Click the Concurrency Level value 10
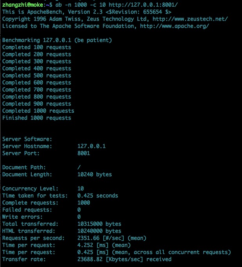Viewport: 242px width, 267px height. (81, 188)
